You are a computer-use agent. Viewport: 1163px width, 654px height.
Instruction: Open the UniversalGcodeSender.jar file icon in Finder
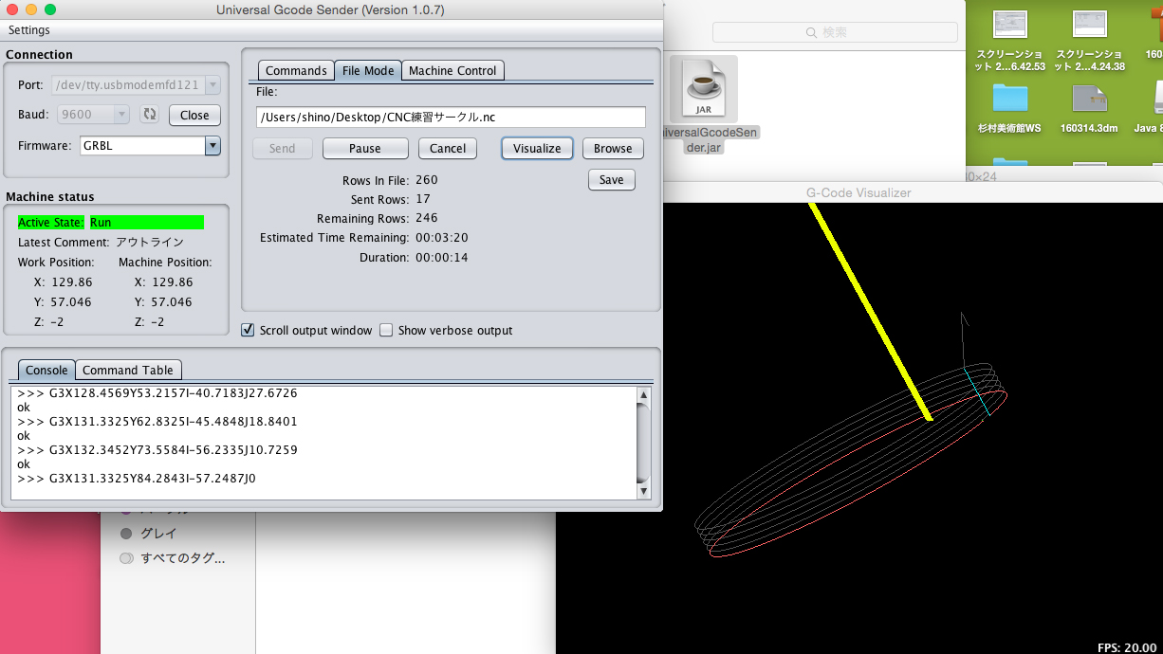[x=703, y=88]
